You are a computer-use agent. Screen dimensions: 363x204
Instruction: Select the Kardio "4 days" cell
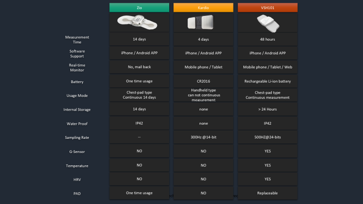pyautogui.click(x=203, y=39)
